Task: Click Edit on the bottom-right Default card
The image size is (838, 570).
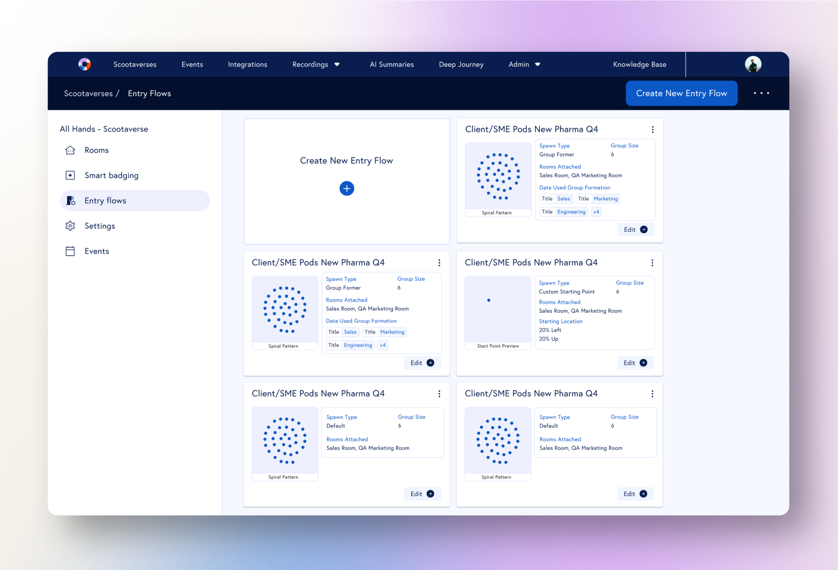Action: coord(636,494)
